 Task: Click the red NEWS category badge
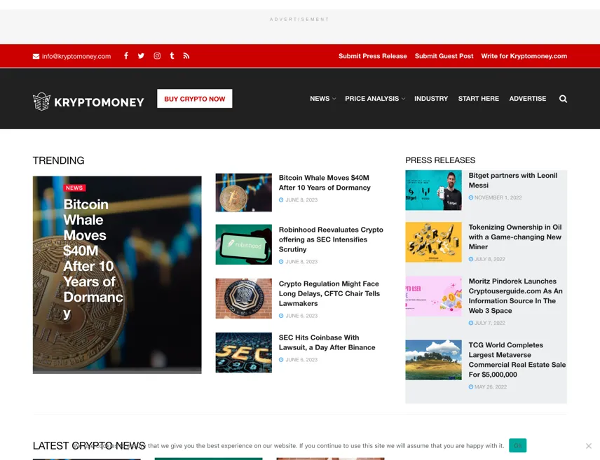tap(74, 188)
